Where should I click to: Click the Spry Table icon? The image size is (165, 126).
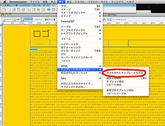click(23, 10)
